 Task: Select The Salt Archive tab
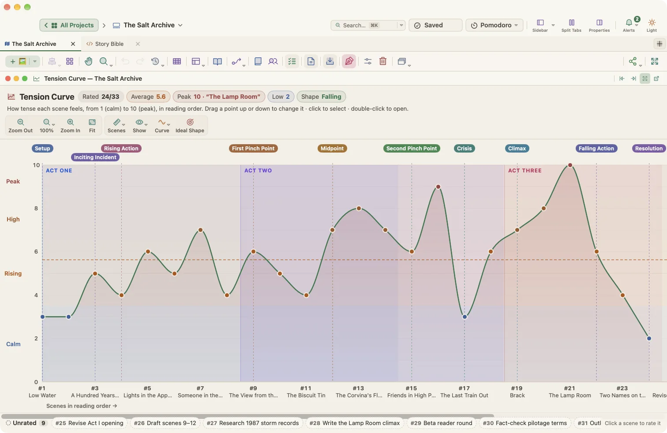pyautogui.click(x=34, y=44)
